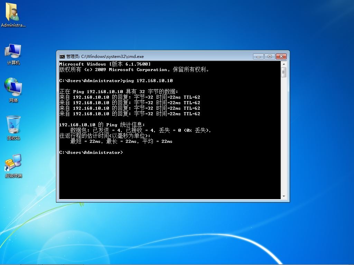The height and width of the screenshot is (265, 354).
Task: Open the Administrator folder desktop icon
Action: (x=13, y=15)
